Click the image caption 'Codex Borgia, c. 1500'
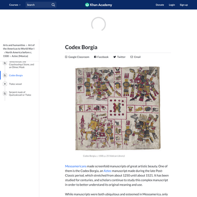Image resolution: width=197 pixels, height=197 pixels. point(104,156)
